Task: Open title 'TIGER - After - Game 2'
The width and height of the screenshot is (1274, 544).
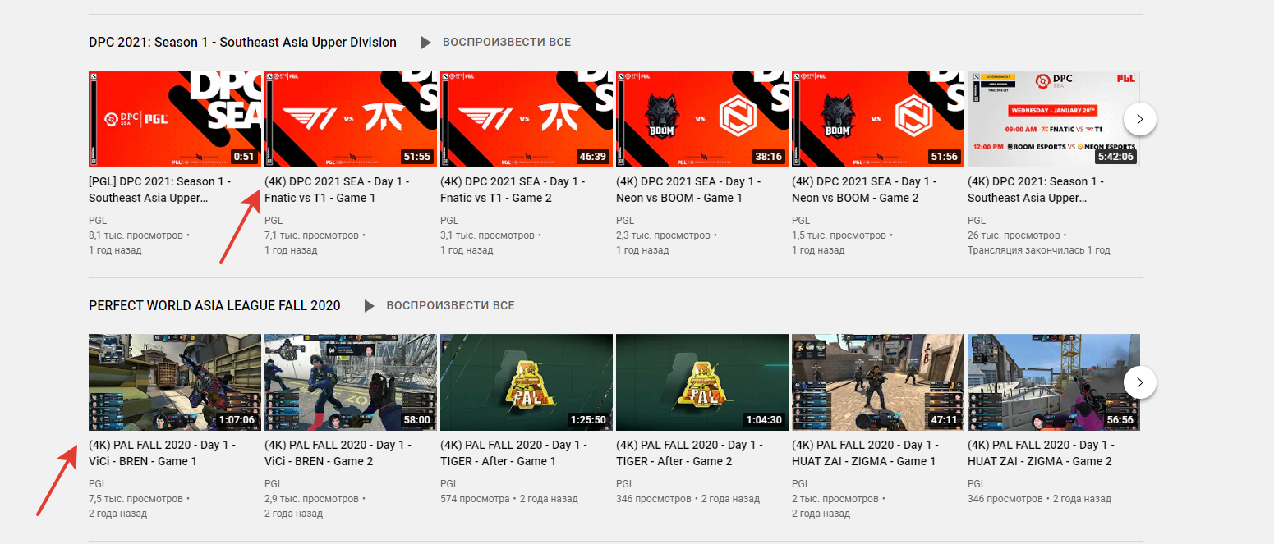Action: pos(690,453)
